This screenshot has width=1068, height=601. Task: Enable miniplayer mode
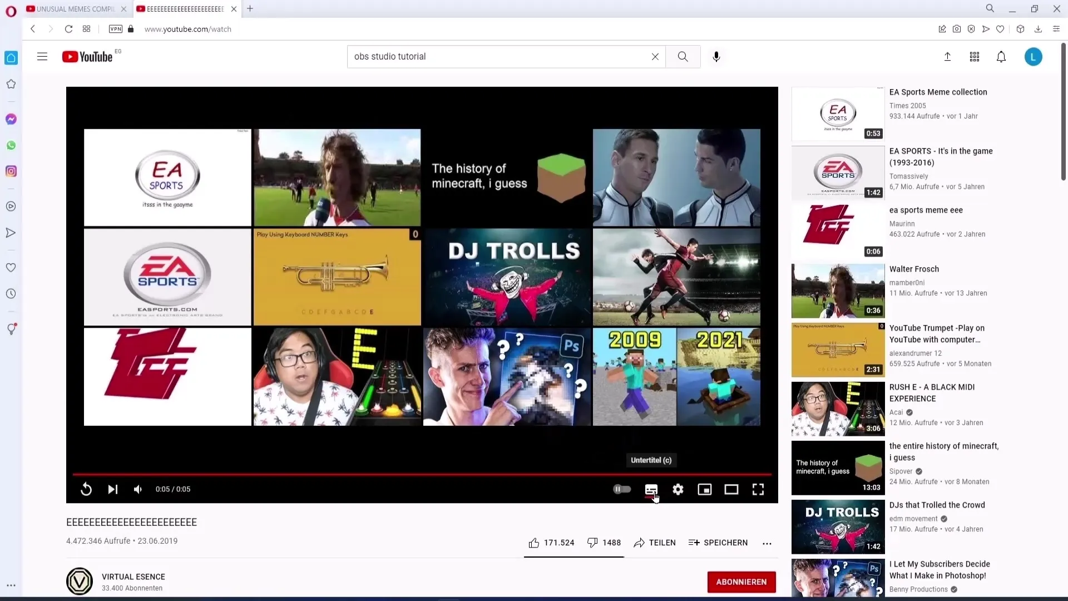(704, 489)
